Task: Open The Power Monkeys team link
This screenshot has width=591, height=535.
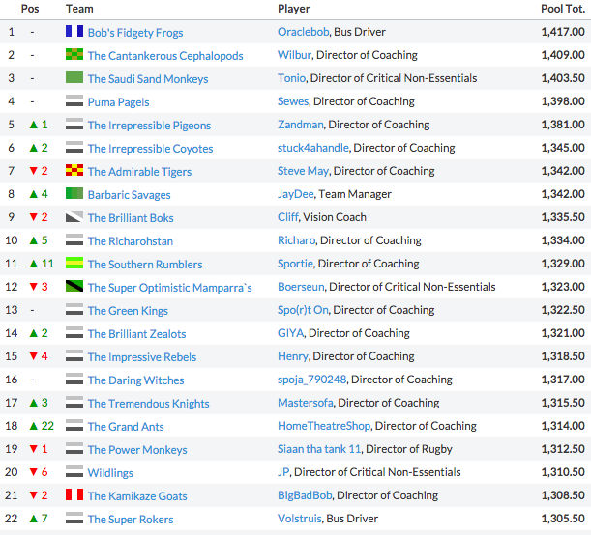Action: point(137,450)
